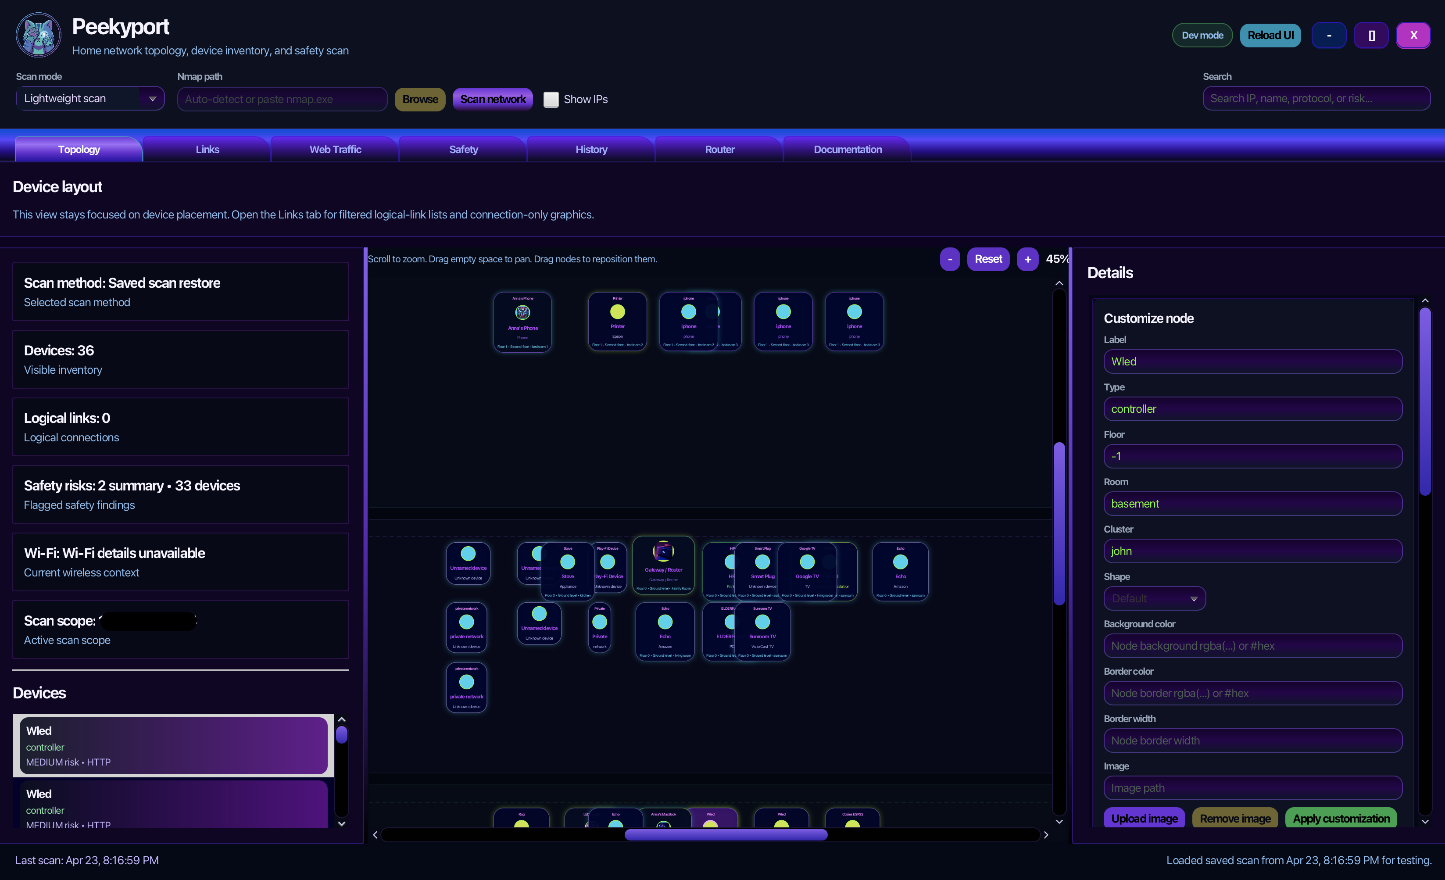Click the canvas vertical scrollbar thumb

coord(1059,523)
